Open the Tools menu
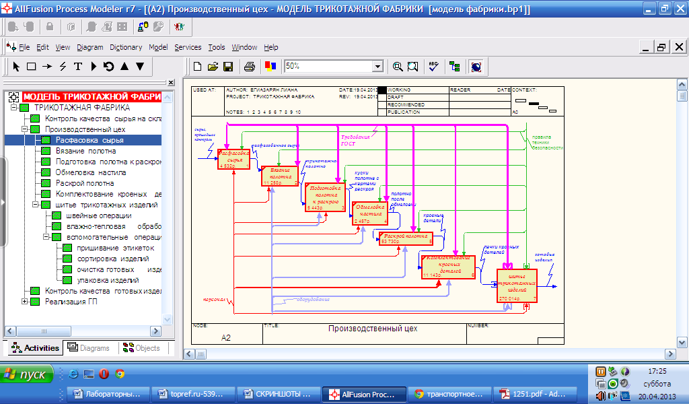Image resolution: width=689 pixels, height=404 pixels. (216, 48)
